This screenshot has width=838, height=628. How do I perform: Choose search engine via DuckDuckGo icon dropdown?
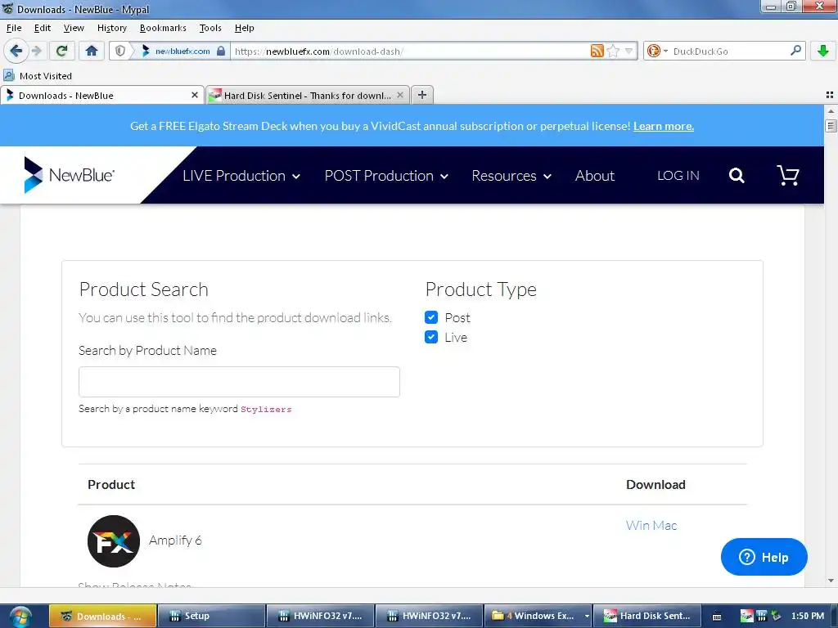(x=657, y=52)
